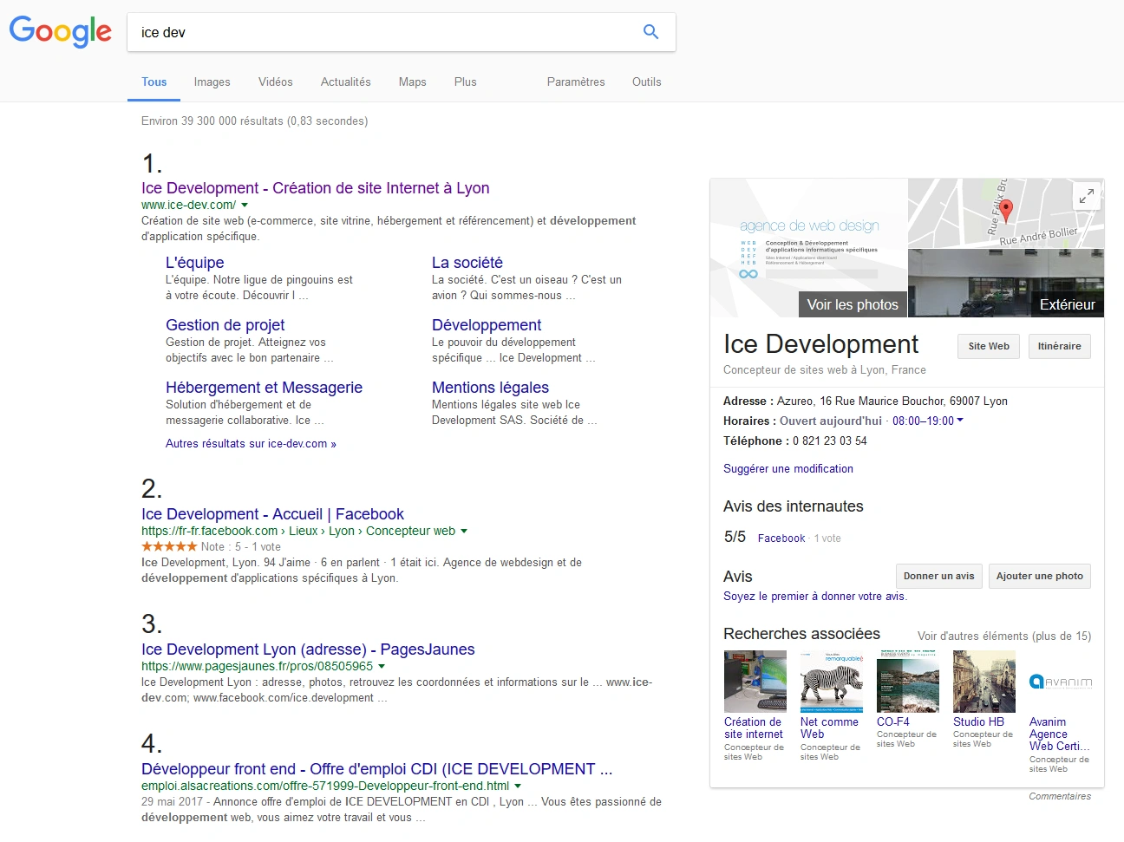Switch to the Vidéos tab

pyautogui.click(x=276, y=82)
